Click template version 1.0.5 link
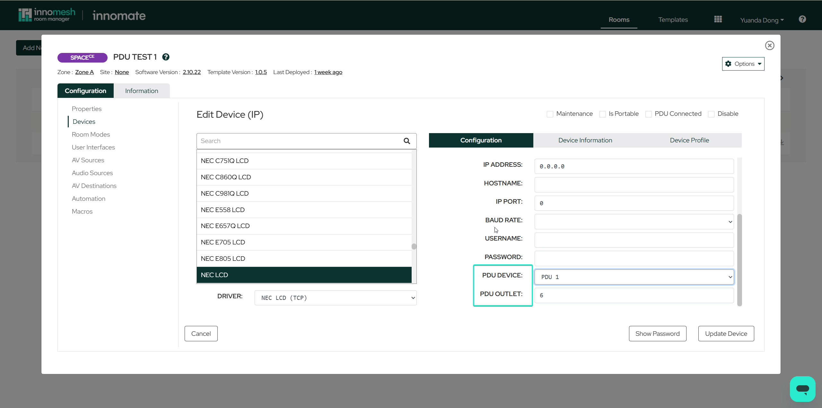The width and height of the screenshot is (822, 408). [x=261, y=72]
